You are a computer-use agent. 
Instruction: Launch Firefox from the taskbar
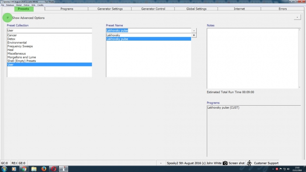point(44,169)
